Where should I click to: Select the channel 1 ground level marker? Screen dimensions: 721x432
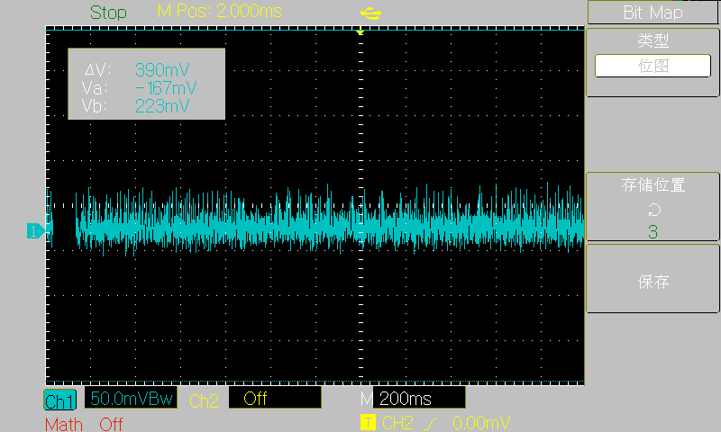click(35, 231)
